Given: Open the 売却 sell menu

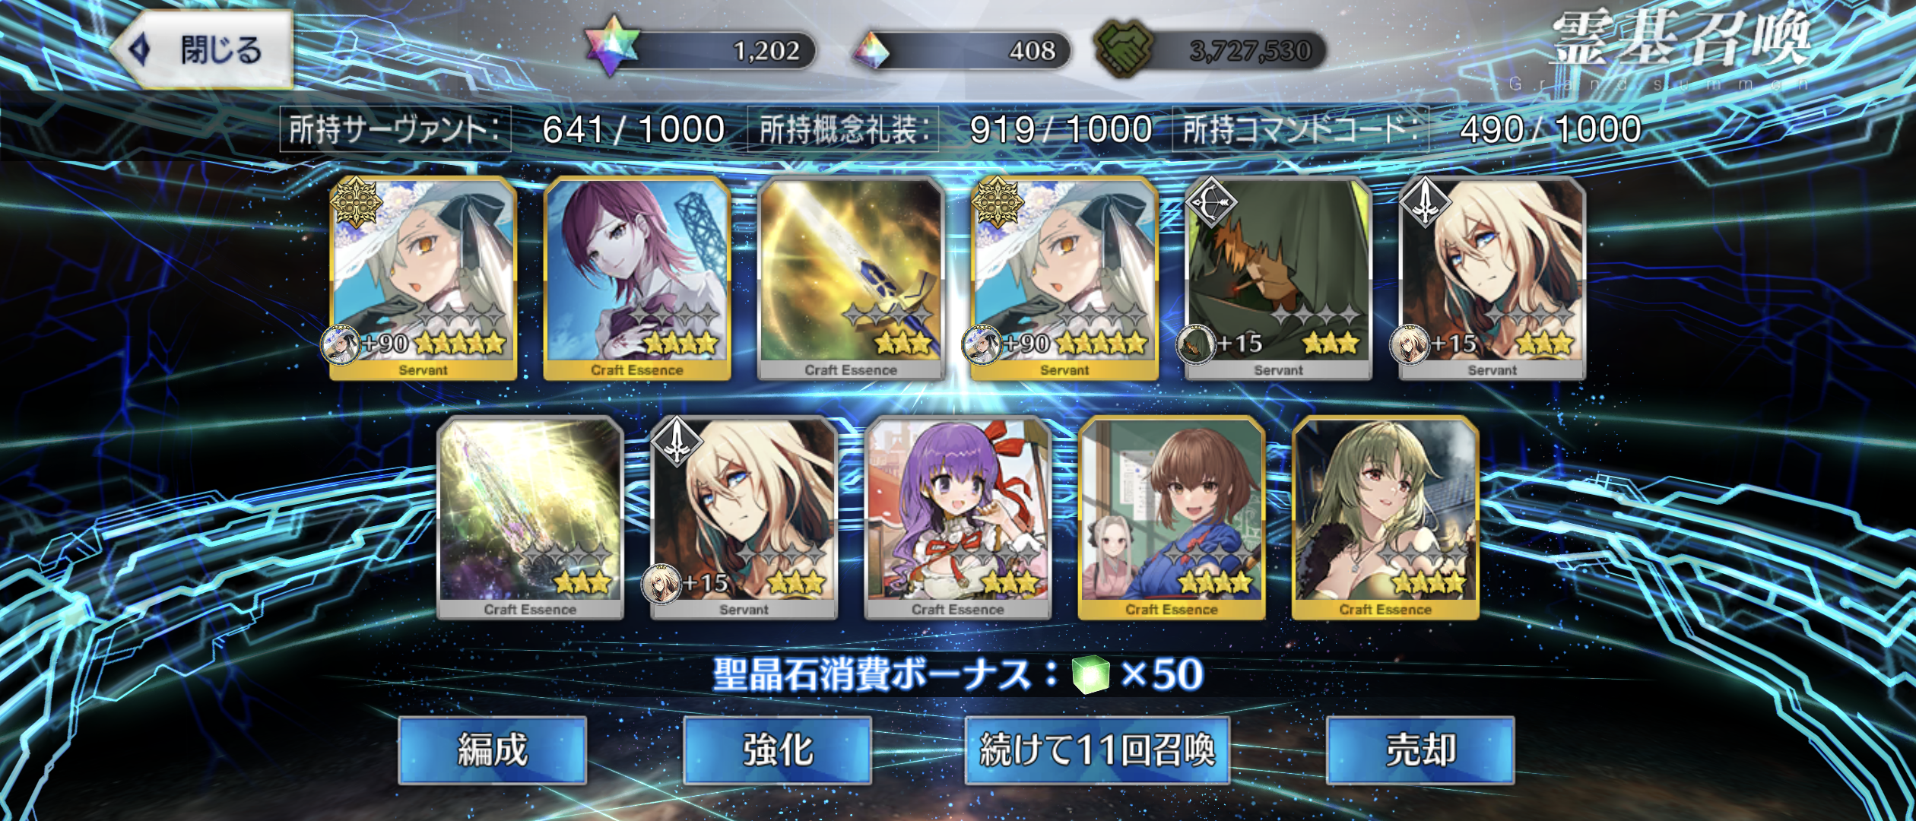Looking at the screenshot, I should click(1420, 750).
